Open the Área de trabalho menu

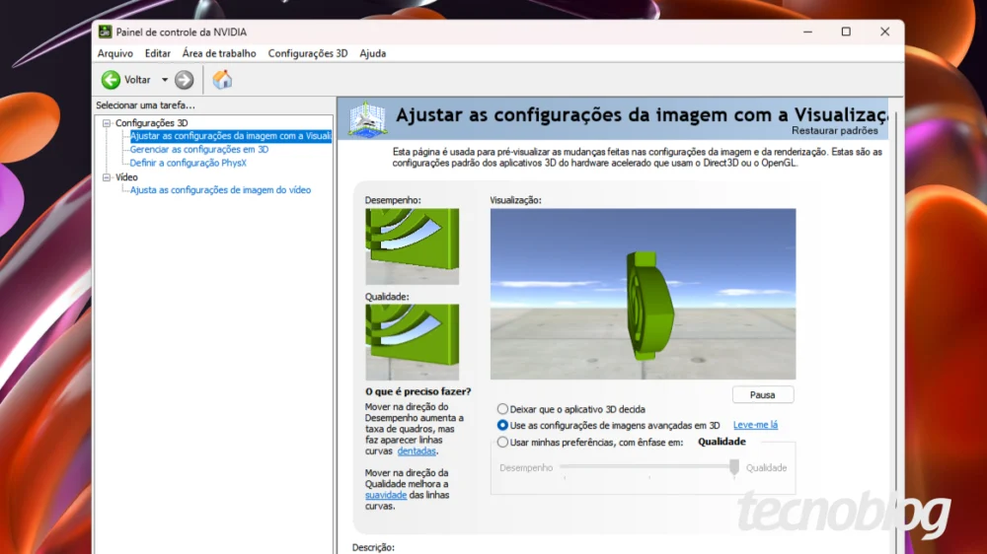tap(219, 53)
